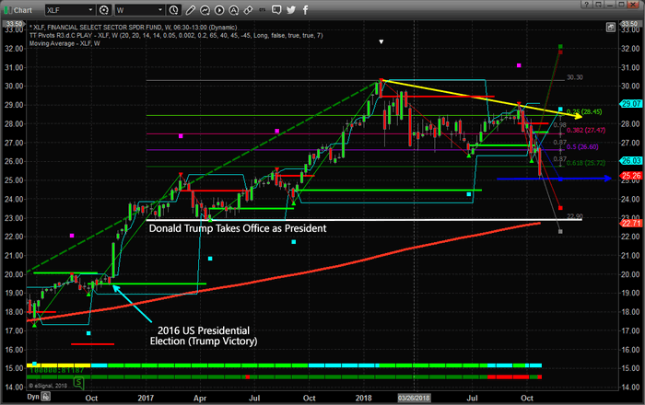Image resolution: width=645 pixels, height=405 pixels.
Task: Click the symbol settings gear icon
Action: click(x=104, y=10)
